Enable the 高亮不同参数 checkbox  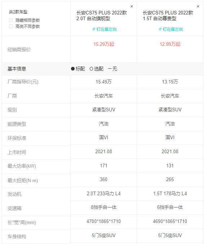(x=11, y=26)
